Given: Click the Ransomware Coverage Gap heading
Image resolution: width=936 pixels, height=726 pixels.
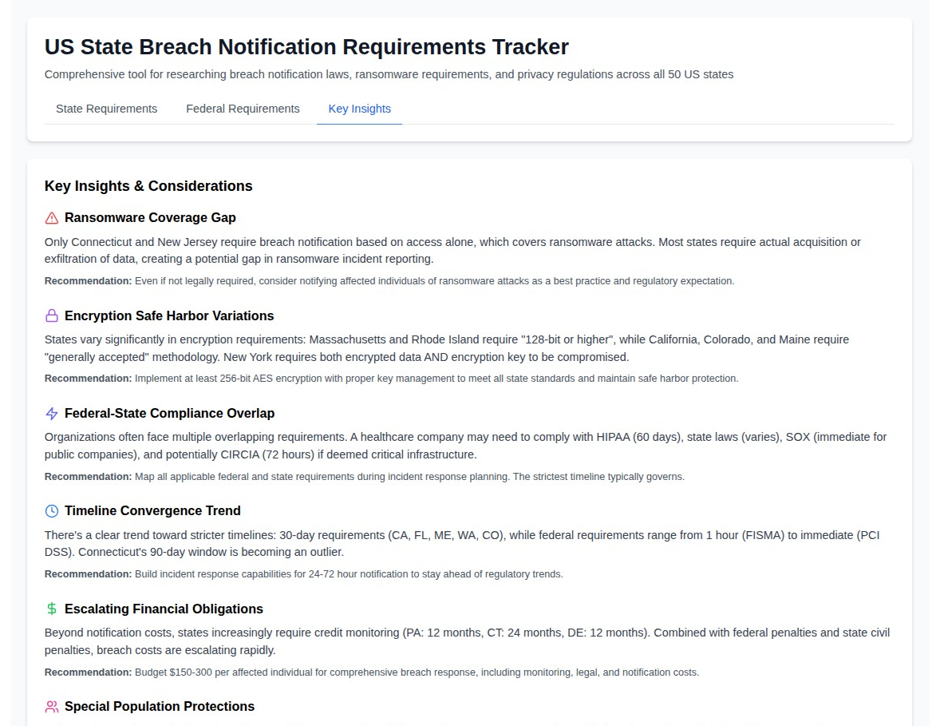Looking at the screenshot, I should pyautogui.click(x=150, y=218).
